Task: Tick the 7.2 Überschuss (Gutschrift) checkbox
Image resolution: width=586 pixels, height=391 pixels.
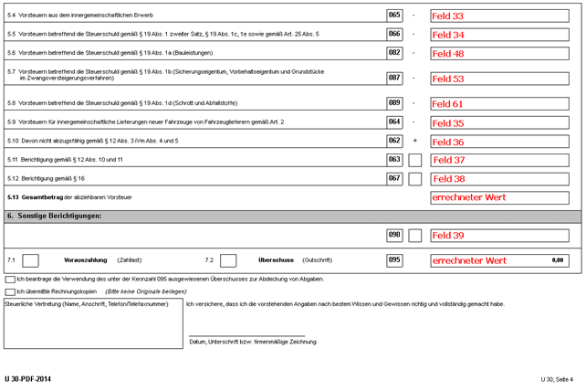Action: click(228, 260)
